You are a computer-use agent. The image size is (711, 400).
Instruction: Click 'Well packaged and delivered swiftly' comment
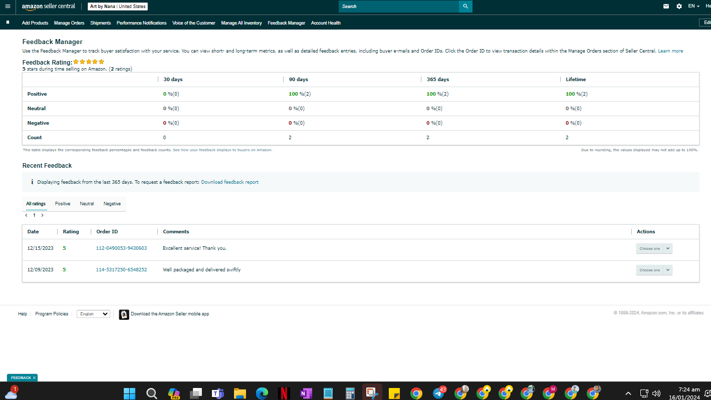202,270
